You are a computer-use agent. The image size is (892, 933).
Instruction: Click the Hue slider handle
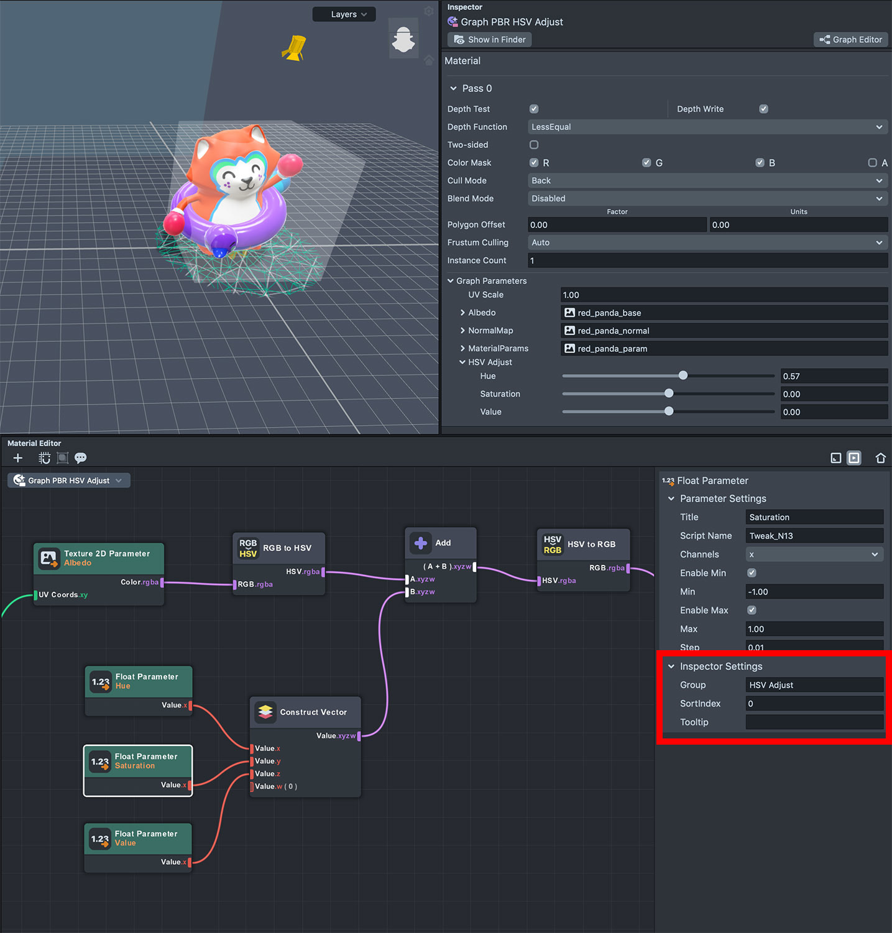[x=683, y=375]
